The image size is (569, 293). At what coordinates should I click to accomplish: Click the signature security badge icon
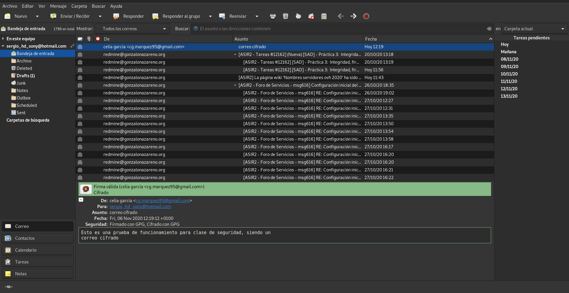coord(86,189)
